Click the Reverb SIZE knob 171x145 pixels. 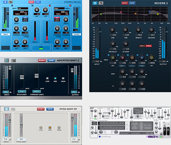pyautogui.click(x=112, y=30)
